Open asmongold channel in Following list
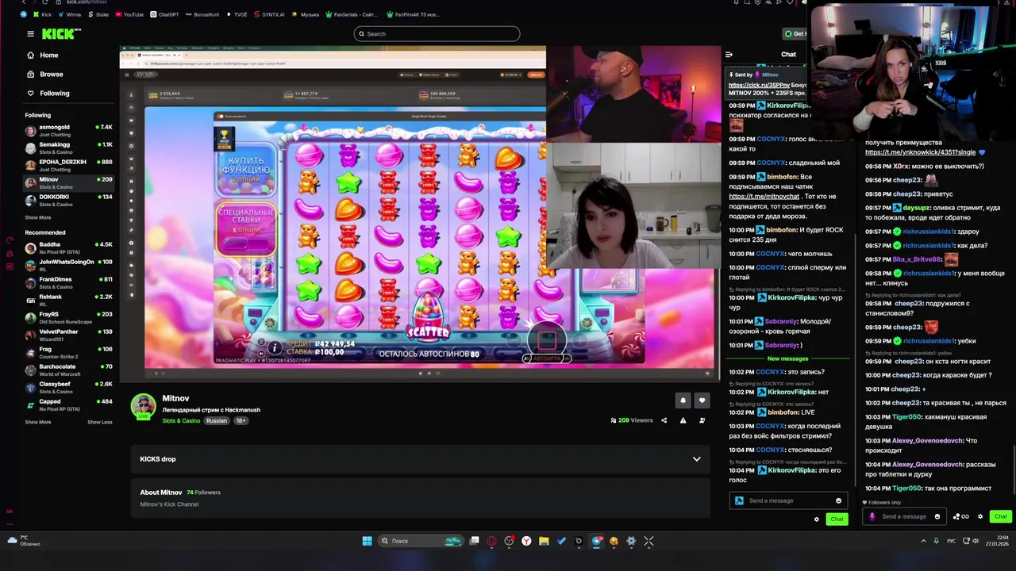Image resolution: width=1016 pixels, height=571 pixels. tap(68, 130)
